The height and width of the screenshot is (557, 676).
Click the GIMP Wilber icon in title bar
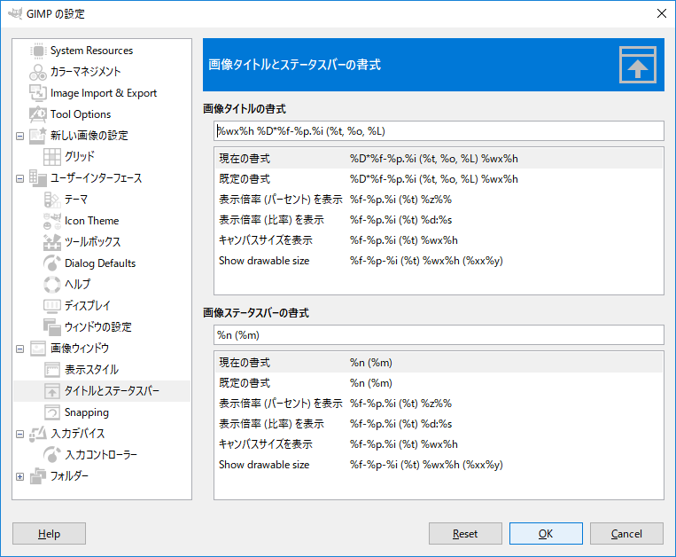pyautogui.click(x=15, y=13)
